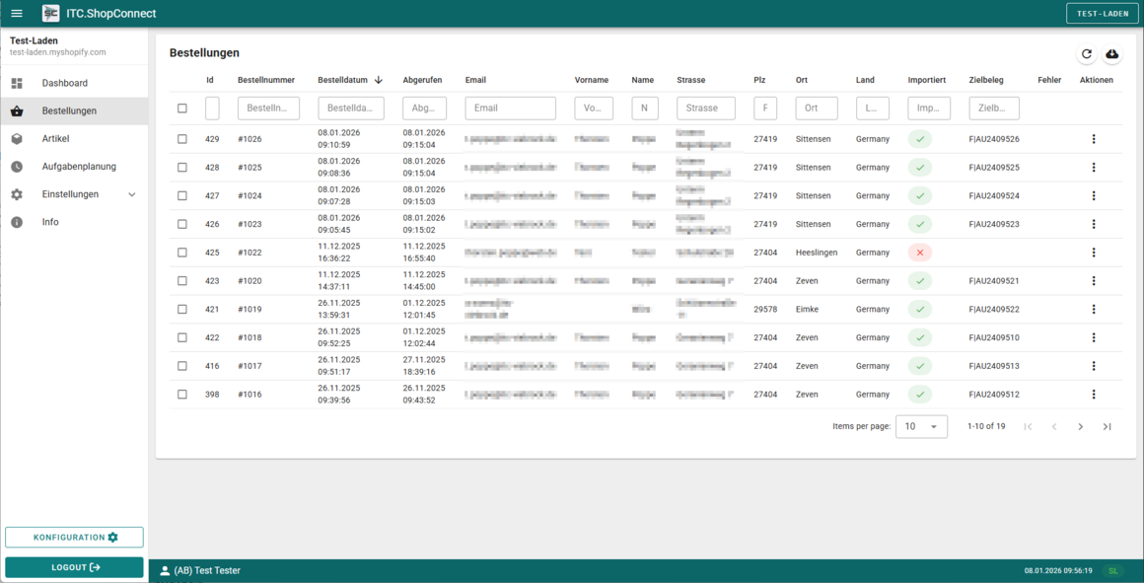
Task: Check the row for order #1016
Action: point(182,395)
